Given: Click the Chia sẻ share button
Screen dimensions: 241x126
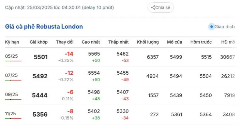Looking at the screenshot, I should point(161,7).
